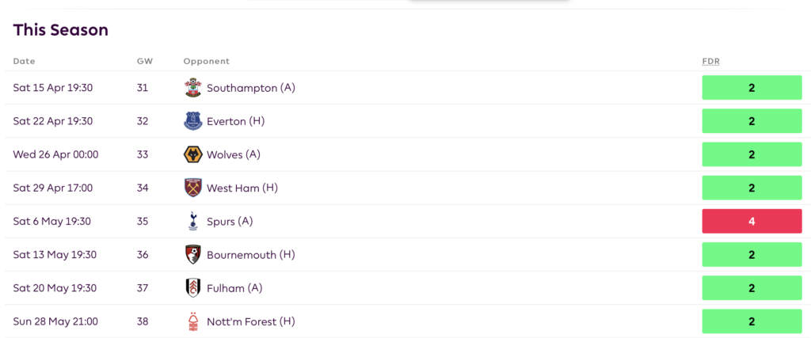Click the This Season heading
This screenshot has width=811, height=338.
pyautogui.click(x=60, y=30)
